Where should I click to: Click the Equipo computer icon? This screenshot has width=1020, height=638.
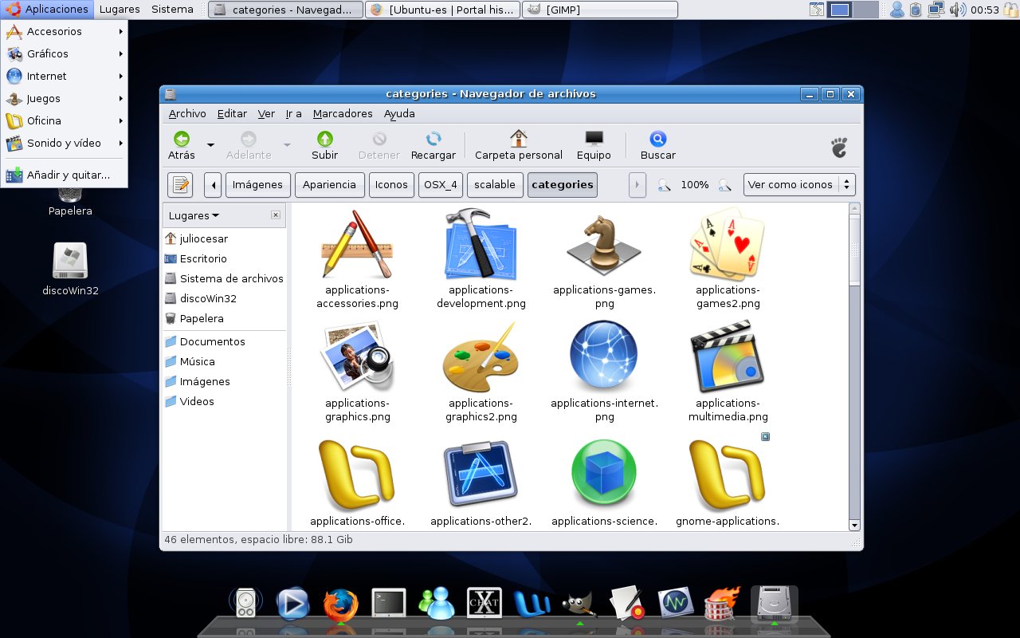click(x=594, y=139)
